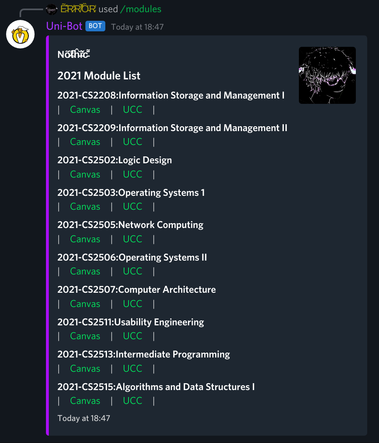
Task: Click the Uni-Bot username
Action: (64, 26)
